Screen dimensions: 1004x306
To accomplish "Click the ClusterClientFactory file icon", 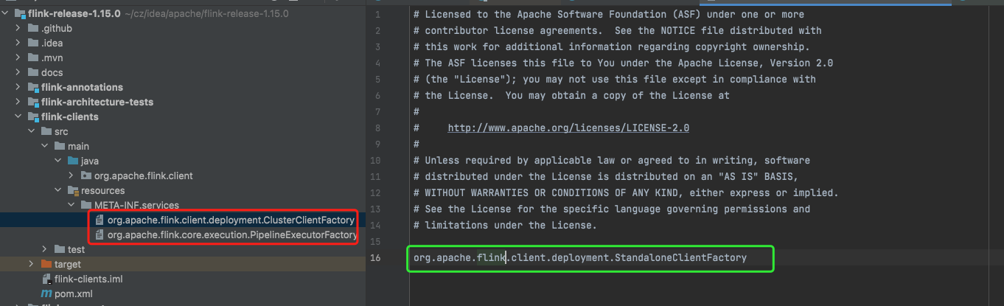I will (x=100, y=220).
